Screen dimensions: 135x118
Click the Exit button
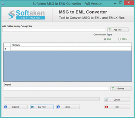117,107
